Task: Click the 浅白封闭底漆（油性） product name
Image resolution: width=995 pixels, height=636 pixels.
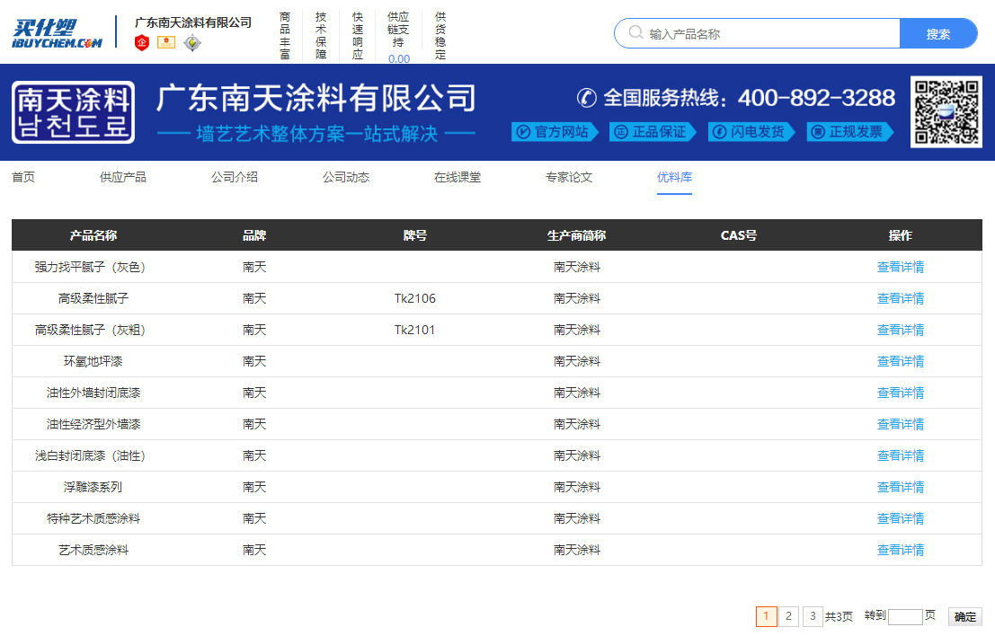Action: [x=90, y=456]
